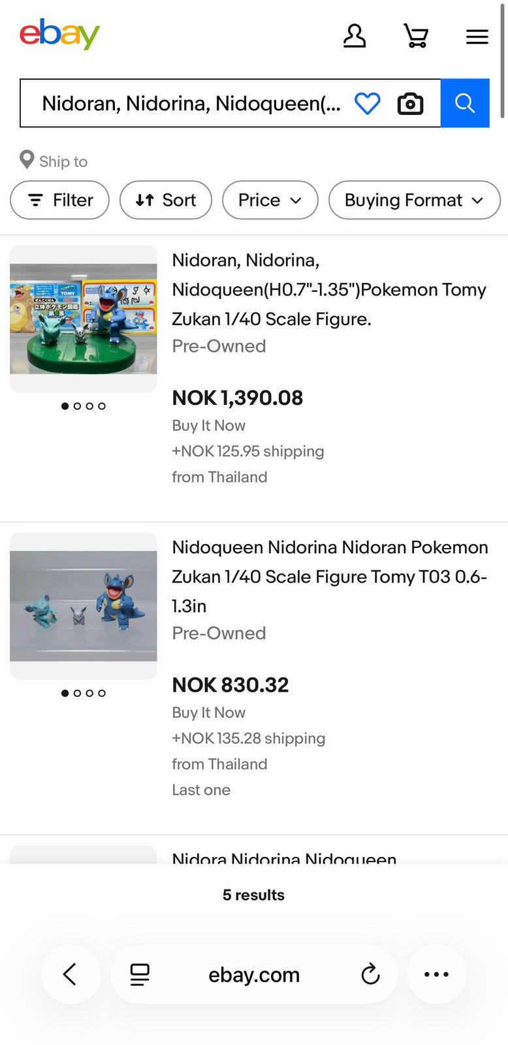The image size is (508, 1045).
Task: Select second image dot of first listing
Action: pyautogui.click(x=77, y=406)
